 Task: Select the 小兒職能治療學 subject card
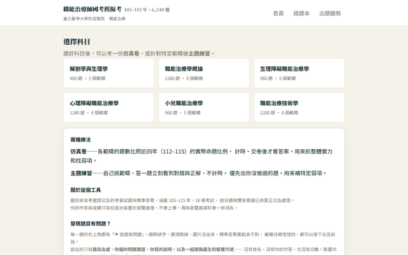tap(204, 107)
